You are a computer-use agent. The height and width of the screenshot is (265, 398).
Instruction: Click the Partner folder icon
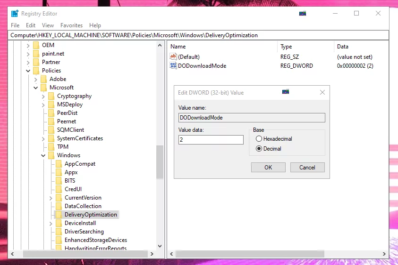36,62
